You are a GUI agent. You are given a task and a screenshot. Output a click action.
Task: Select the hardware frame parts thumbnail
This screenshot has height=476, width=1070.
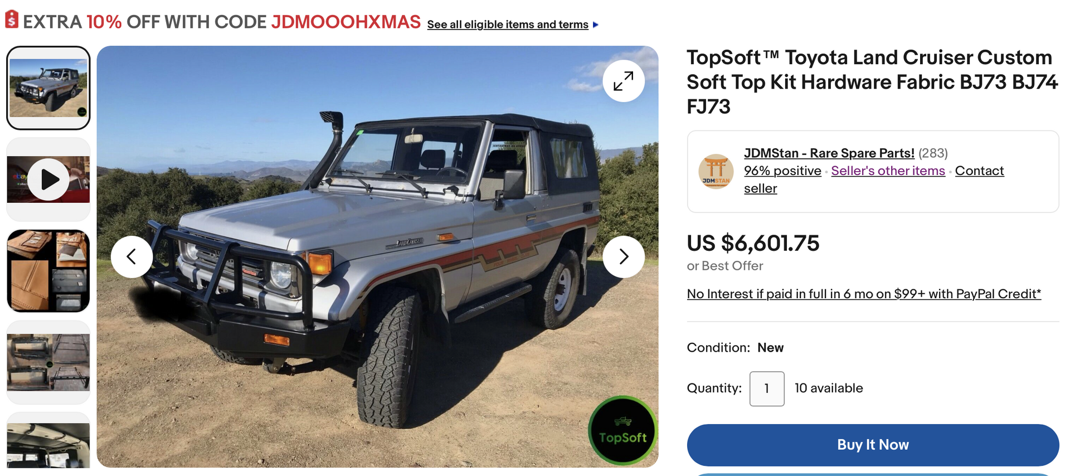pos(48,362)
